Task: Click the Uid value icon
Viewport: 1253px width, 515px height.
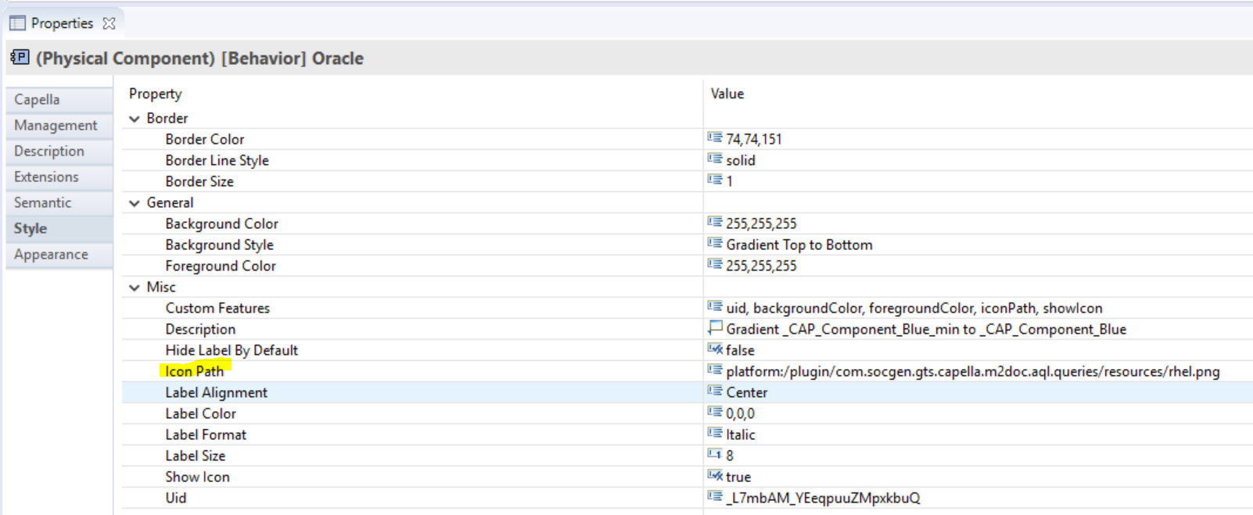Action: click(715, 496)
